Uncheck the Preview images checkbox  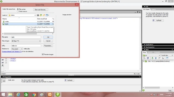[43, 54]
